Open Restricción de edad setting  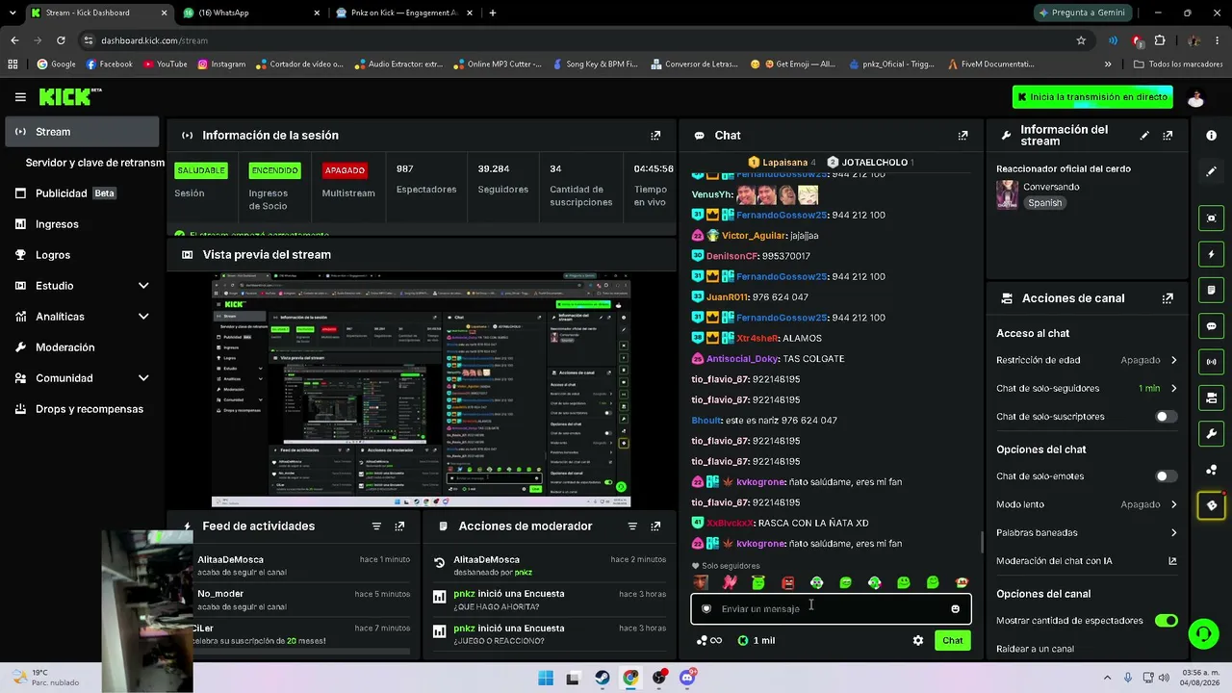pos(1087,360)
